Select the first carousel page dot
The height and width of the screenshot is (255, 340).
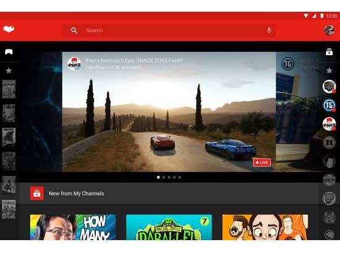(x=158, y=177)
